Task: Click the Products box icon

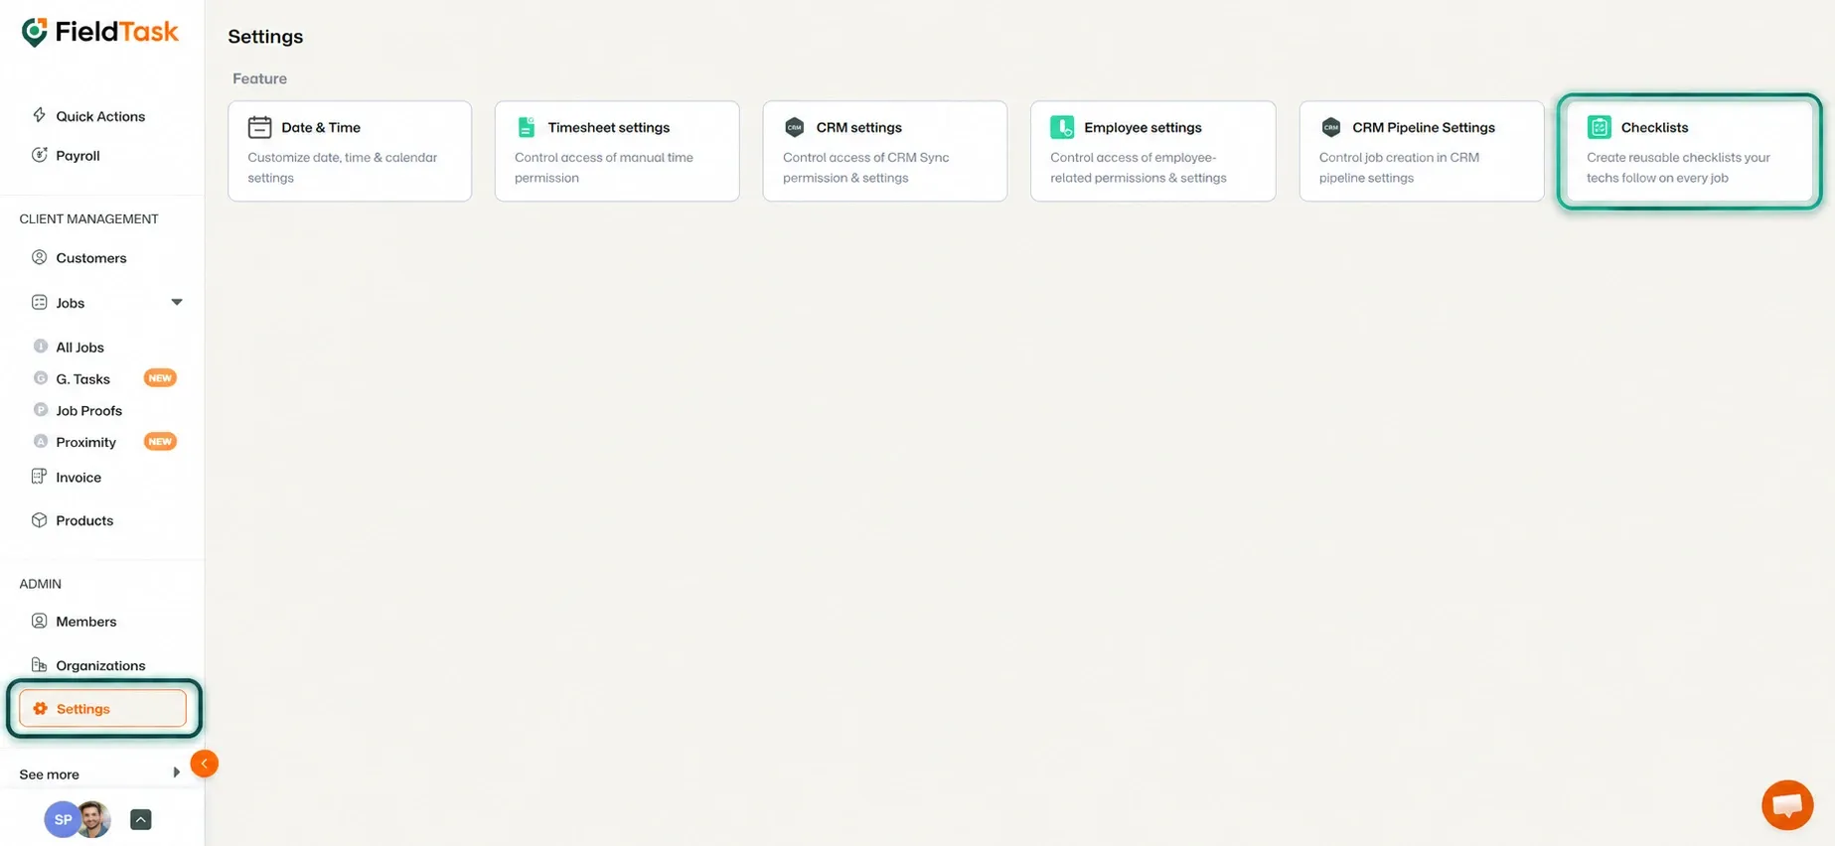Action: [39, 519]
